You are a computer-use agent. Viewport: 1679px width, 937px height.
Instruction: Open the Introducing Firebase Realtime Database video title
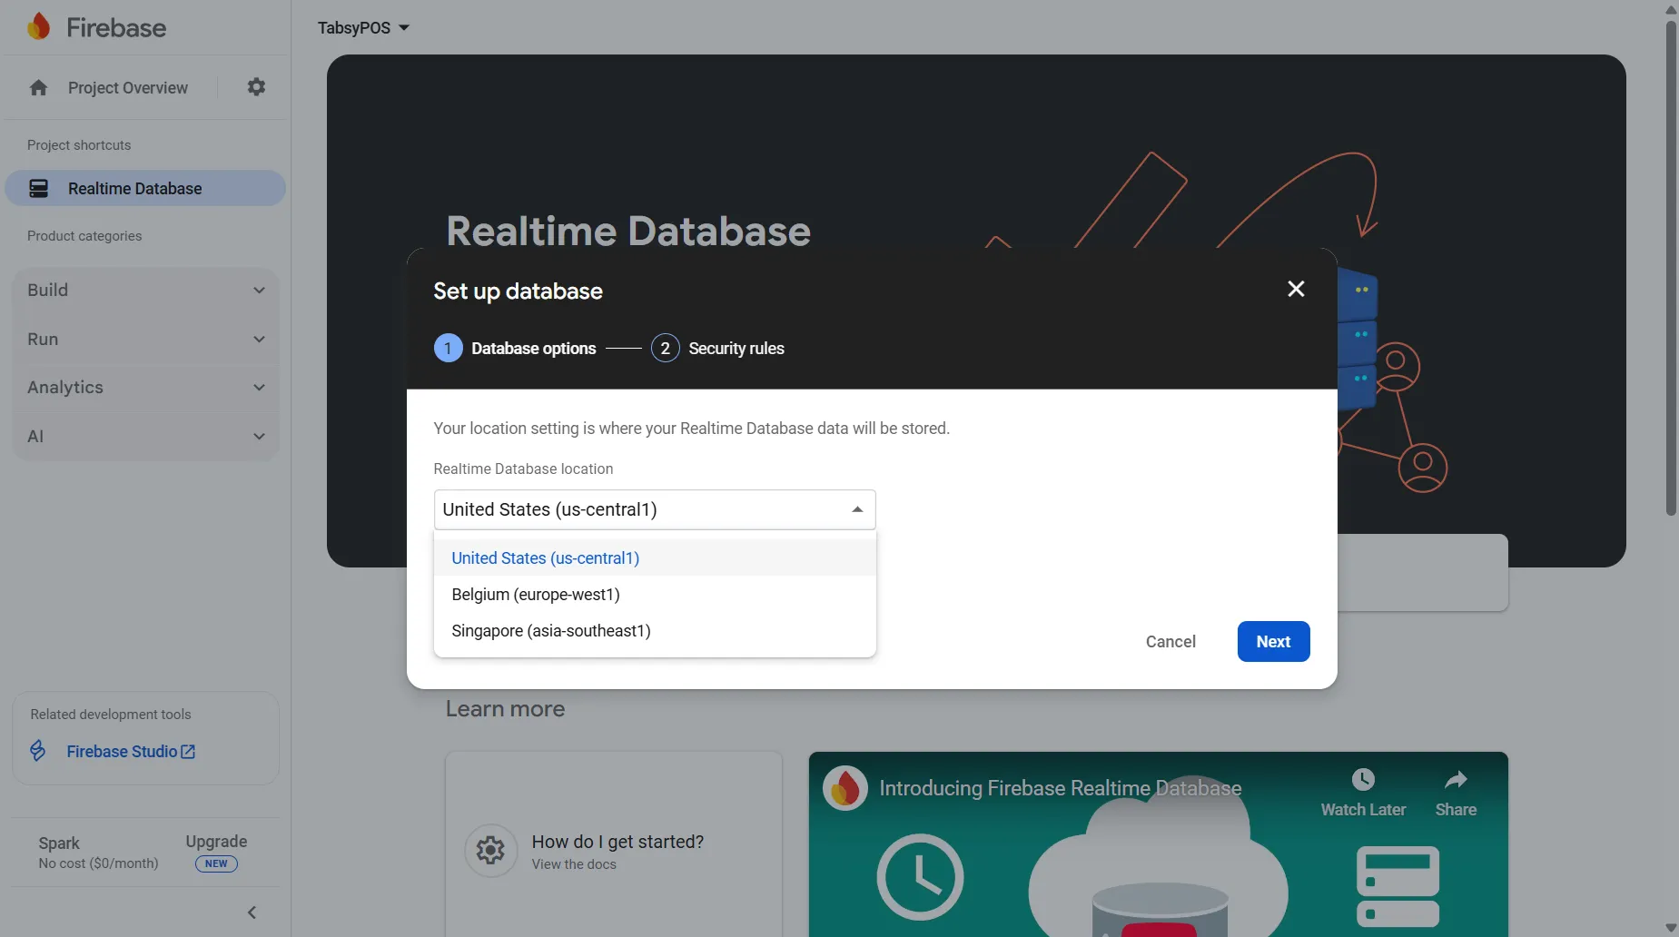pyautogui.click(x=1060, y=788)
